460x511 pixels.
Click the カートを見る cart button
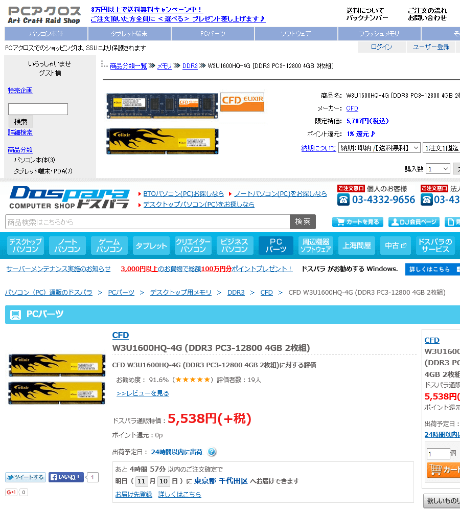(x=357, y=222)
